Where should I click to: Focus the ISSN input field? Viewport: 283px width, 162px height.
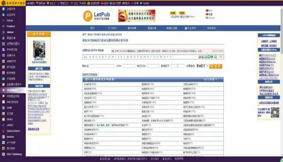[x=128, y=66]
